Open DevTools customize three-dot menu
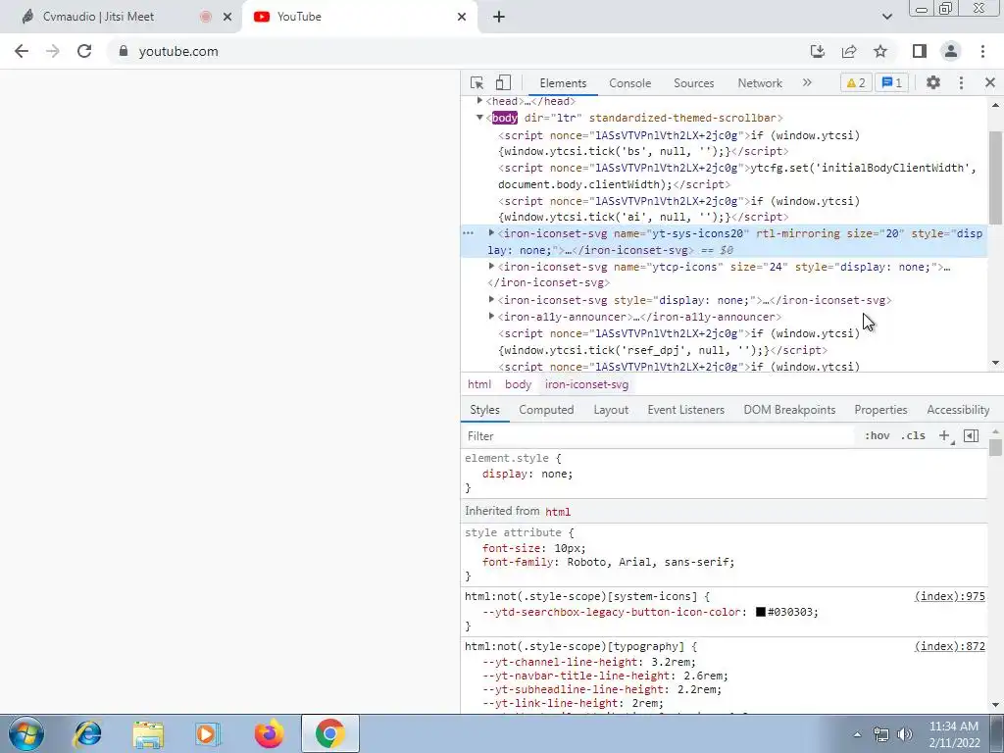 [961, 82]
